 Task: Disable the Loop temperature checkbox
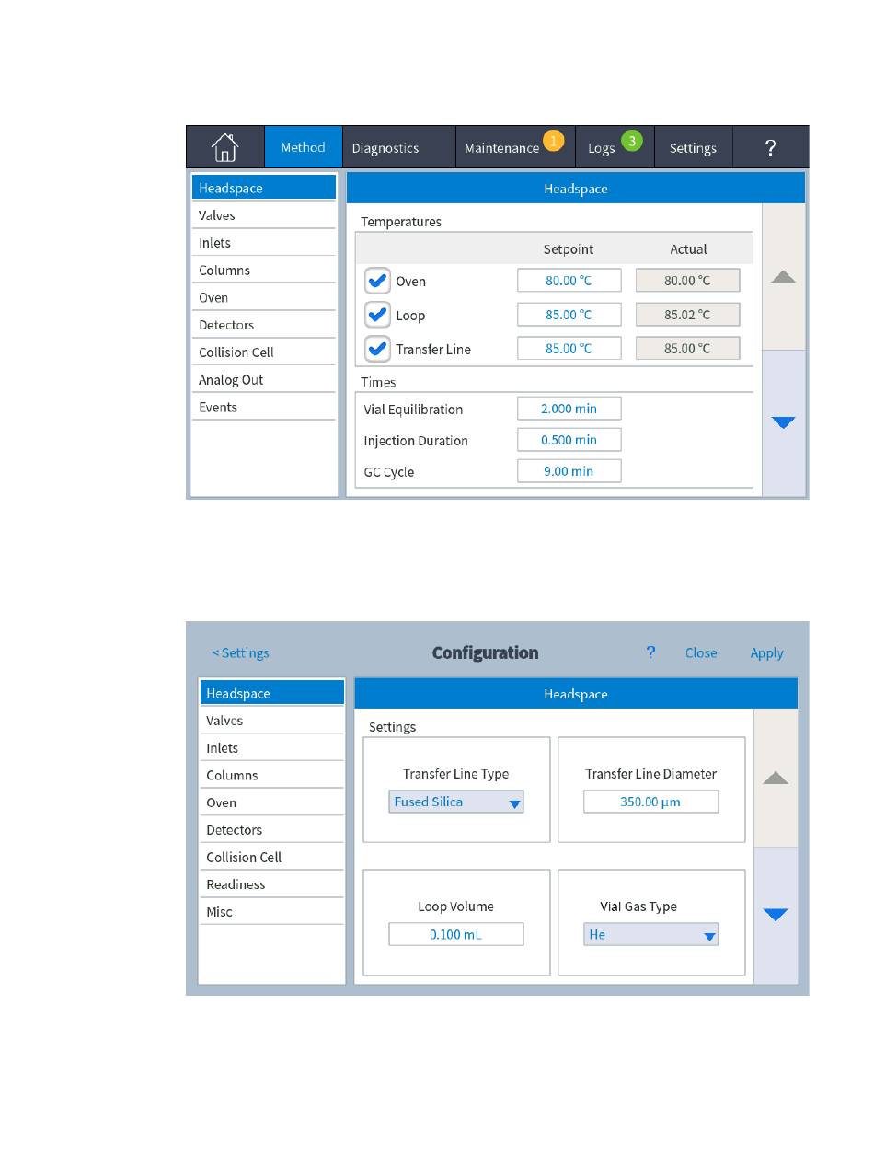pyautogui.click(x=378, y=315)
